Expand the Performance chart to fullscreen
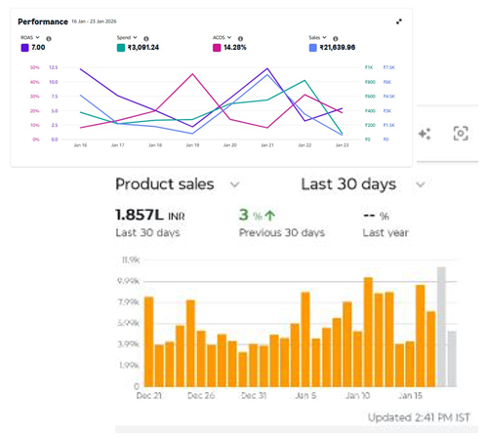The width and height of the screenshot is (488, 439). (x=399, y=21)
